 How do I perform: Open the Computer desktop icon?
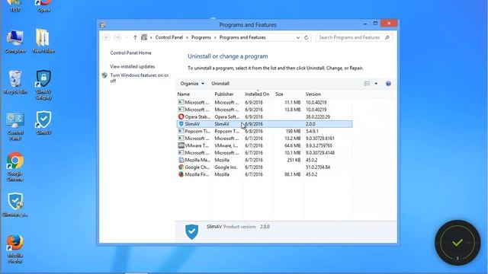pos(15,42)
